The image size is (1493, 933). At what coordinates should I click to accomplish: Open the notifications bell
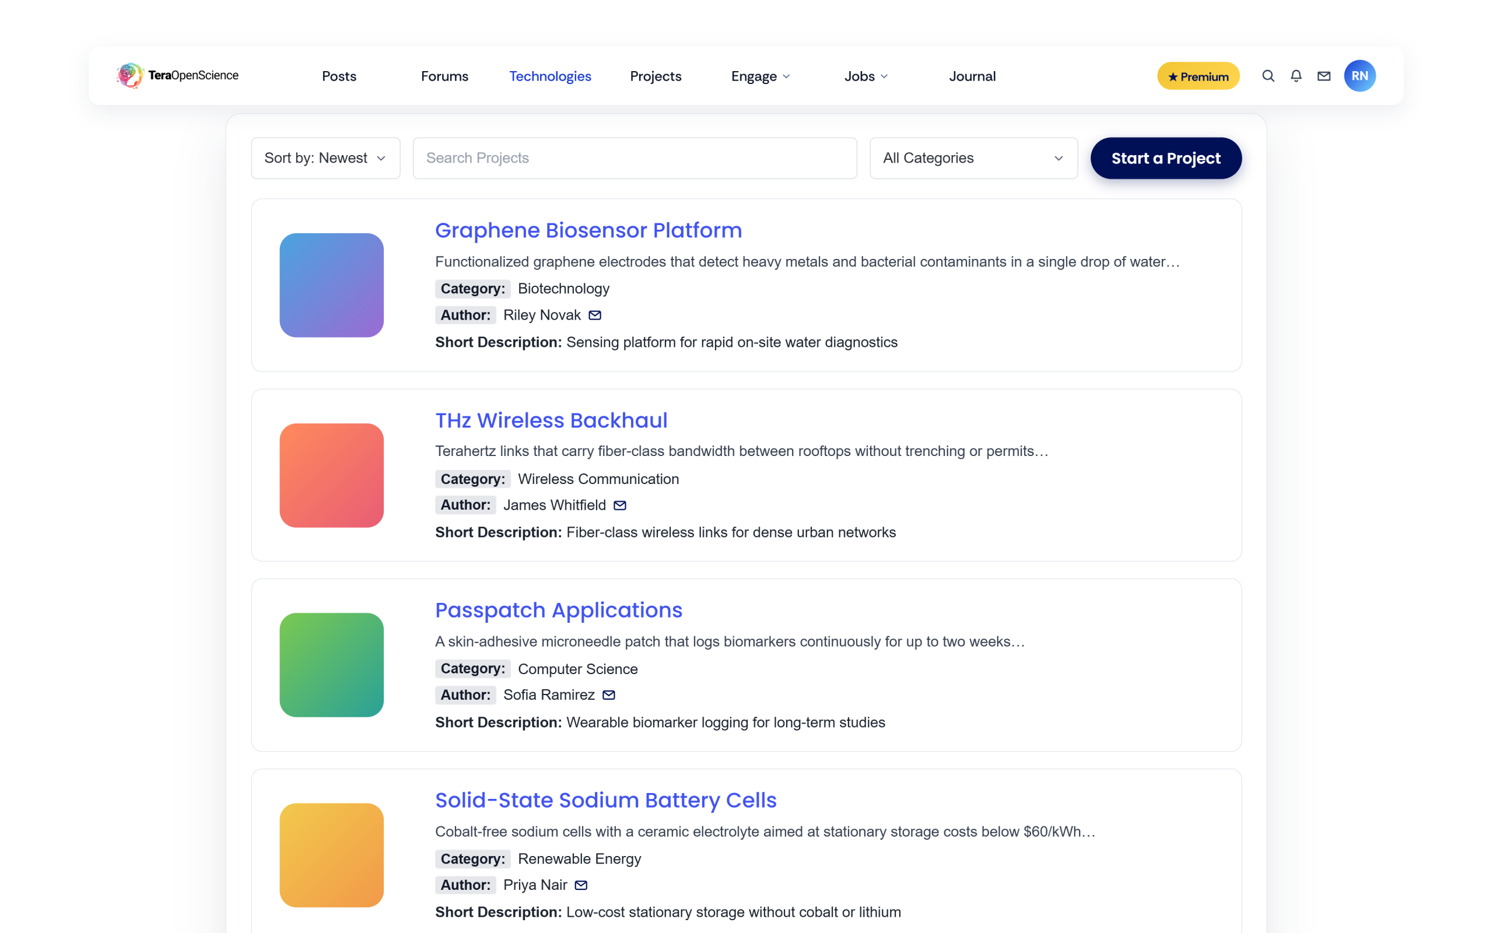tap(1295, 76)
